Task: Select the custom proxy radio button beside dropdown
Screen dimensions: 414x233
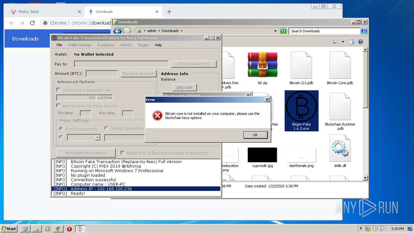Action: [x=61, y=137]
